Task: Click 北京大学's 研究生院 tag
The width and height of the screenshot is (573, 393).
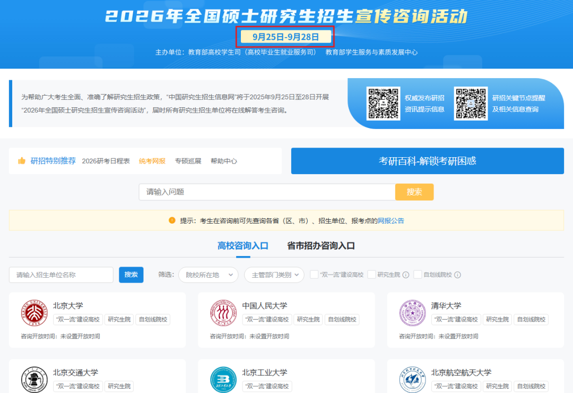Action: coord(119,320)
